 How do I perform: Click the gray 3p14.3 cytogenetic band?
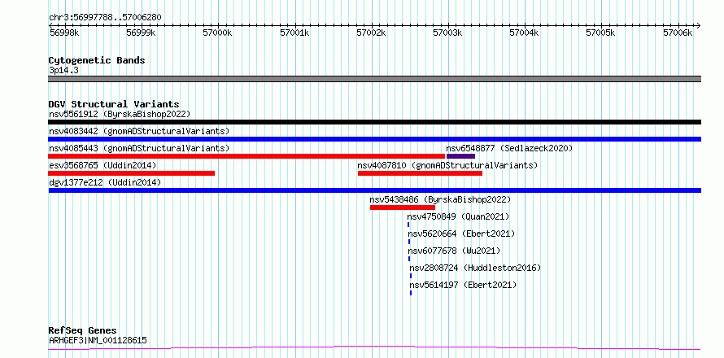pyautogui.click(x=374, y=79)
